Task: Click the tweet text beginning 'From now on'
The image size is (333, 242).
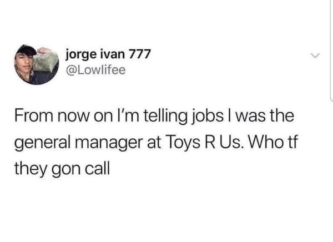Action: coord(157,142)
